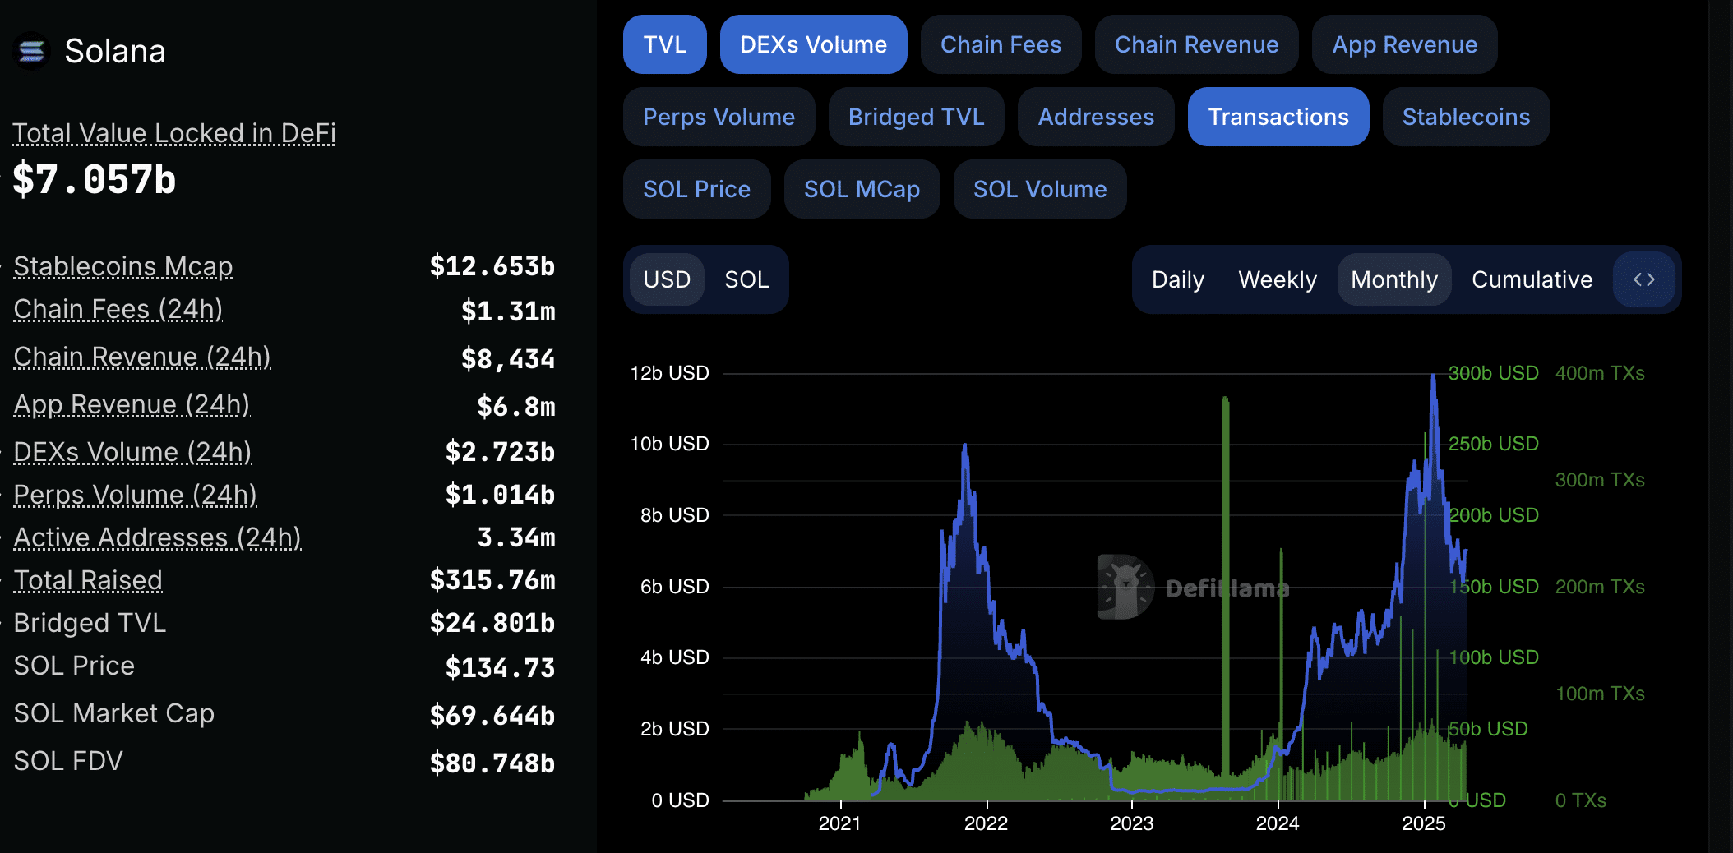Click the $134.73 SOL price value
The width and height of the screenshot is (1733, 853).
500,667
